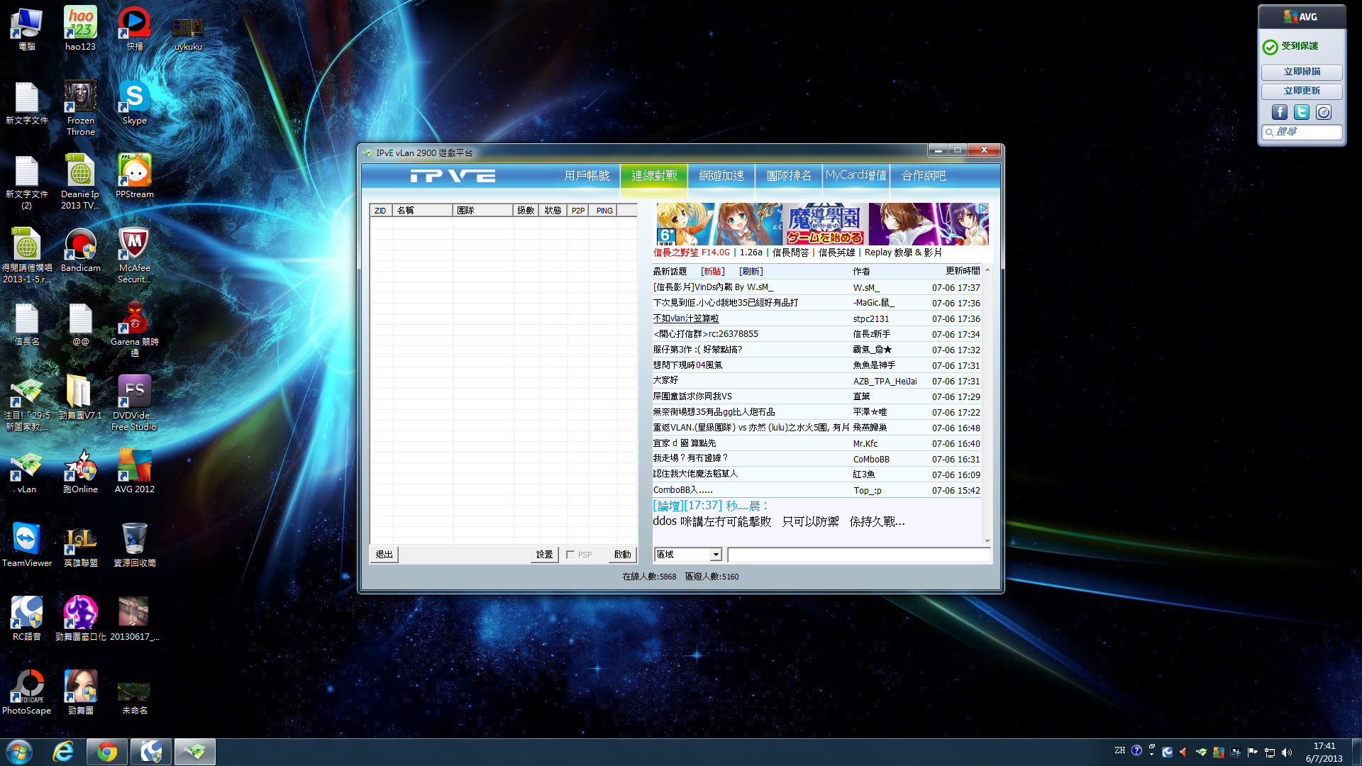Open Google Chrome from taskbar
The width and height of the screenshot is (1362, 766).
coord(107,752)
